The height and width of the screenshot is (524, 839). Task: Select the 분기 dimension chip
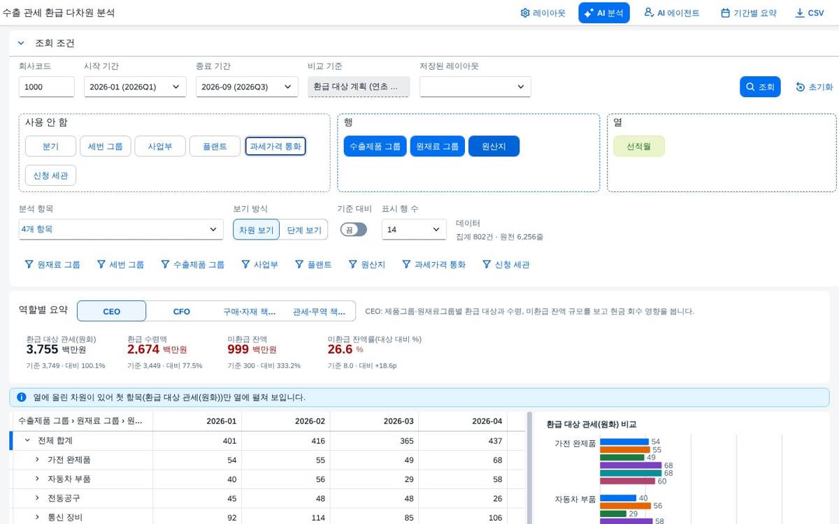pyautogui.click(x=50, y=146)
